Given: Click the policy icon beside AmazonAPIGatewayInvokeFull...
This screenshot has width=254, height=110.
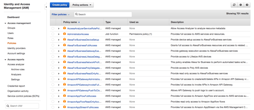Looking at the screenshot, I should tap(64, 85).
